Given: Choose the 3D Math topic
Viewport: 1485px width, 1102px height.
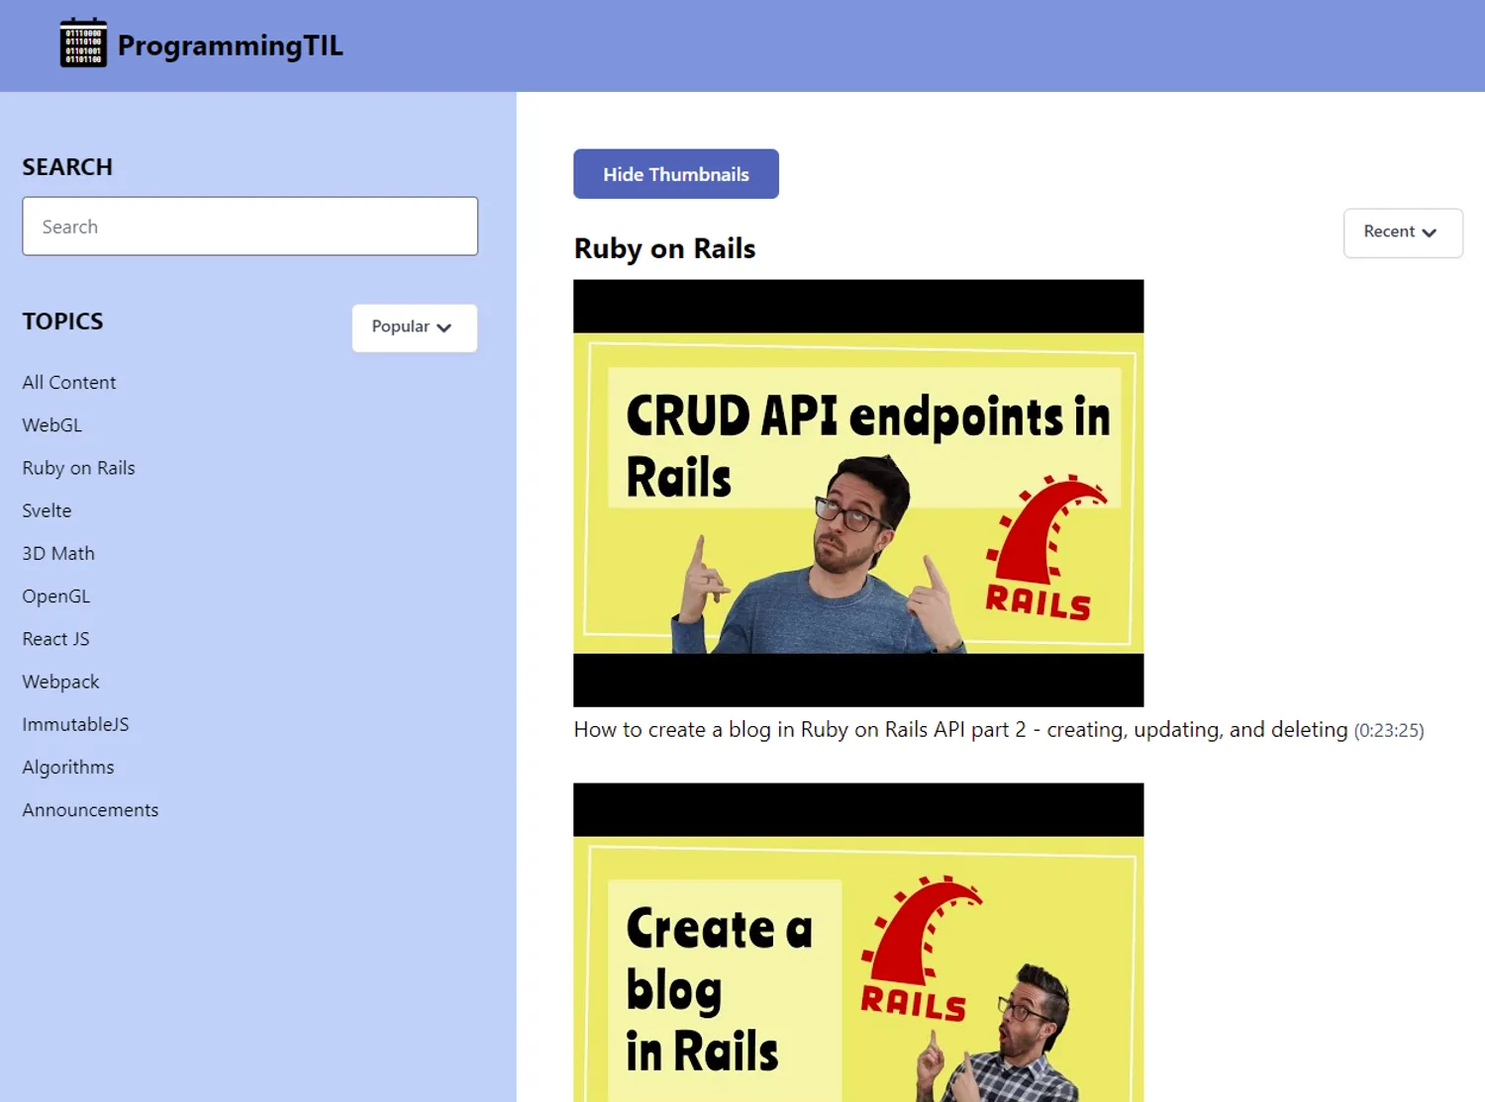Looking at the screenshot, I should click(x=58, y=553).
